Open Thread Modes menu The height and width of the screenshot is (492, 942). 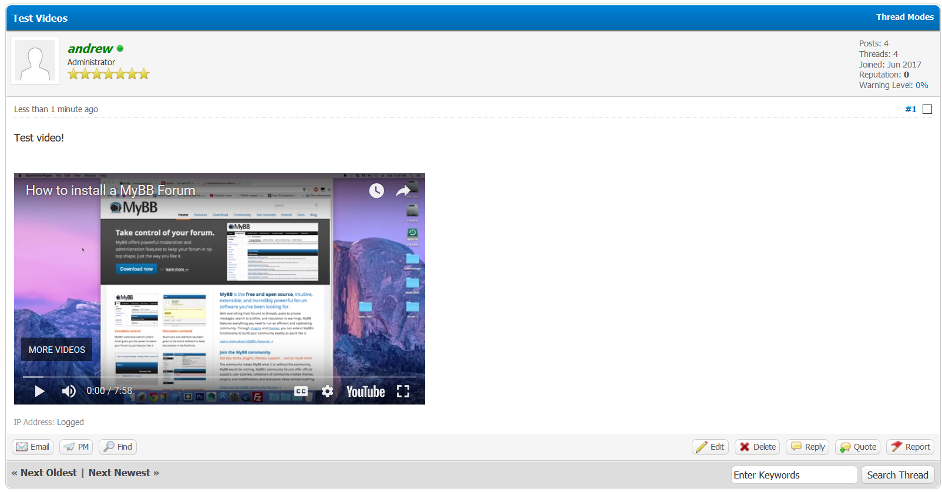[905, 17]
